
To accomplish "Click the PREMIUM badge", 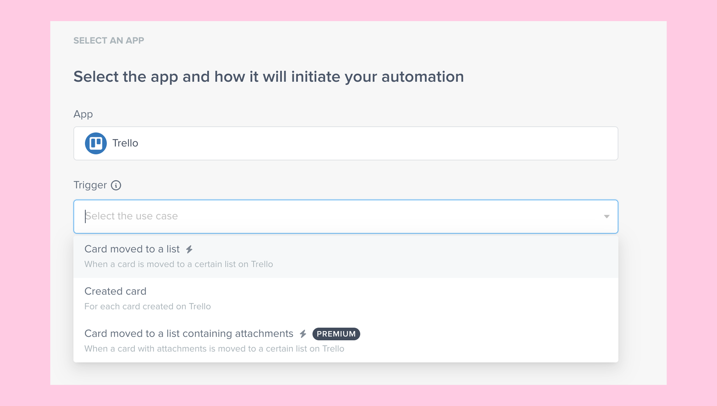I will 336,334.
